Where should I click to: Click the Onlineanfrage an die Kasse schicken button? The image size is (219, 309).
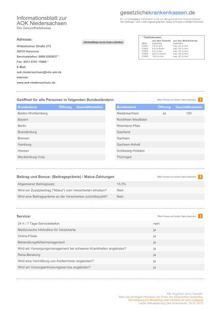pos(103,42)
